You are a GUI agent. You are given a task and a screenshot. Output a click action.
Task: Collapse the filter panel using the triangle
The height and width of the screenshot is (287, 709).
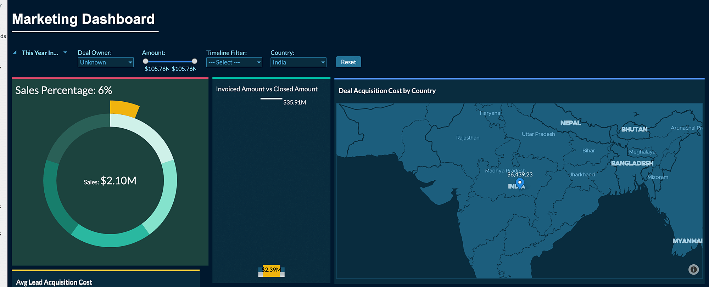click(x=15, y=52)
